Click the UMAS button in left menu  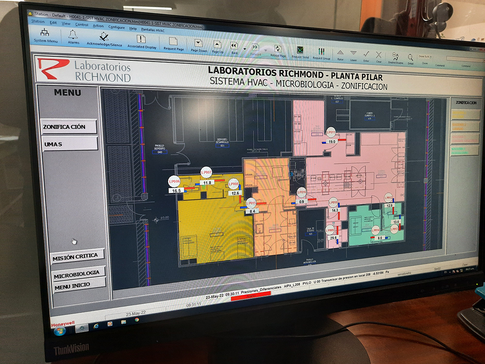tap(70, 144)
